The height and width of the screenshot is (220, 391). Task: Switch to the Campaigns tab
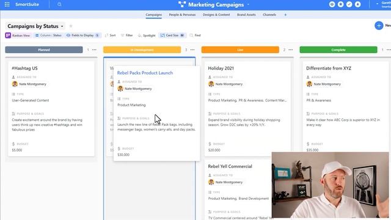pos(153,15)
